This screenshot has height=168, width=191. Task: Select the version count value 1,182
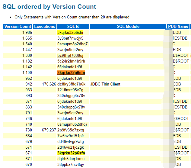coord(27,61)
